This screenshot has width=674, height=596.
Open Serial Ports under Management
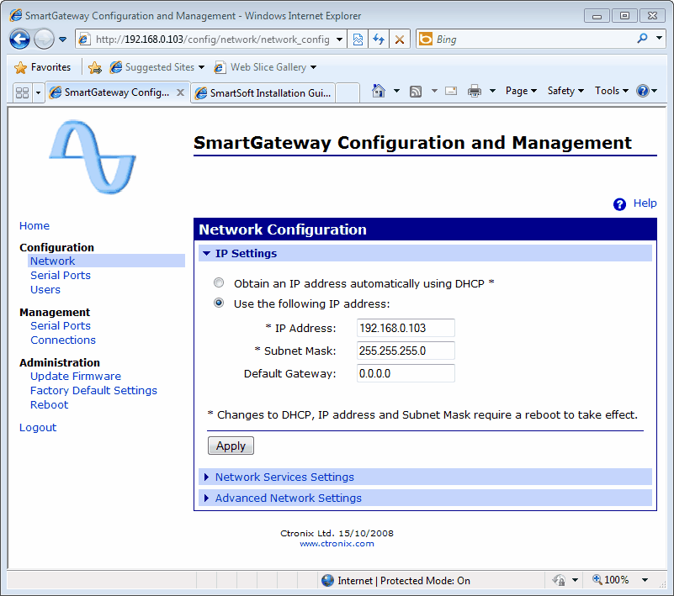point(61,326)
